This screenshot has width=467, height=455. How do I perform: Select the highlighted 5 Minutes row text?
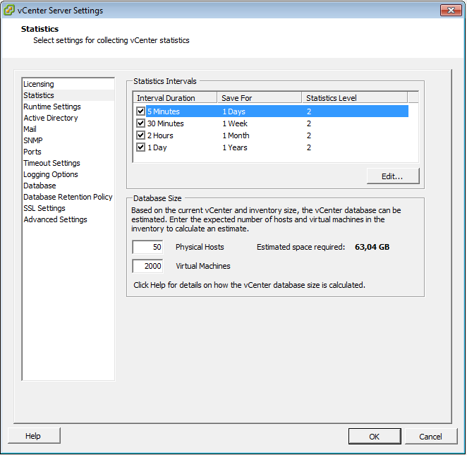coord(164,111)
